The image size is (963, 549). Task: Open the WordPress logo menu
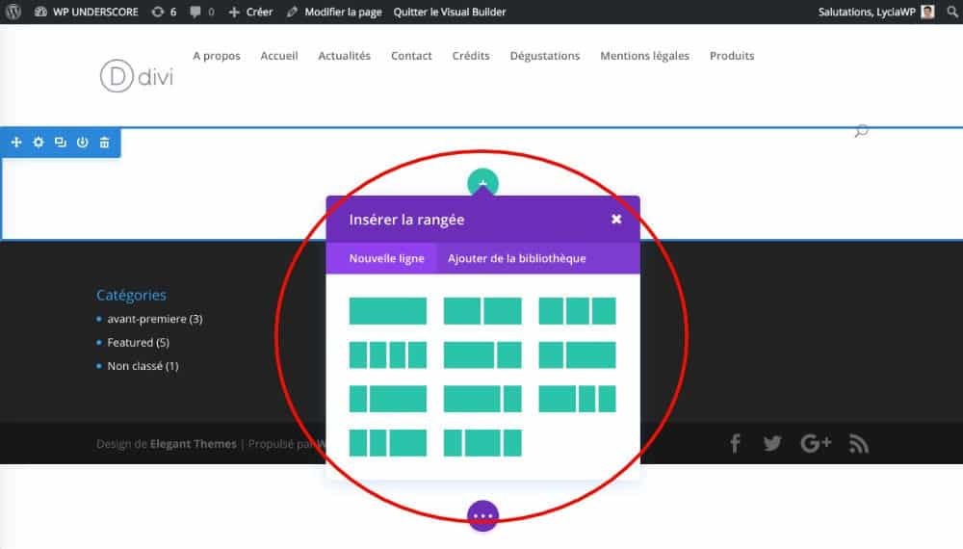point(13,12)
